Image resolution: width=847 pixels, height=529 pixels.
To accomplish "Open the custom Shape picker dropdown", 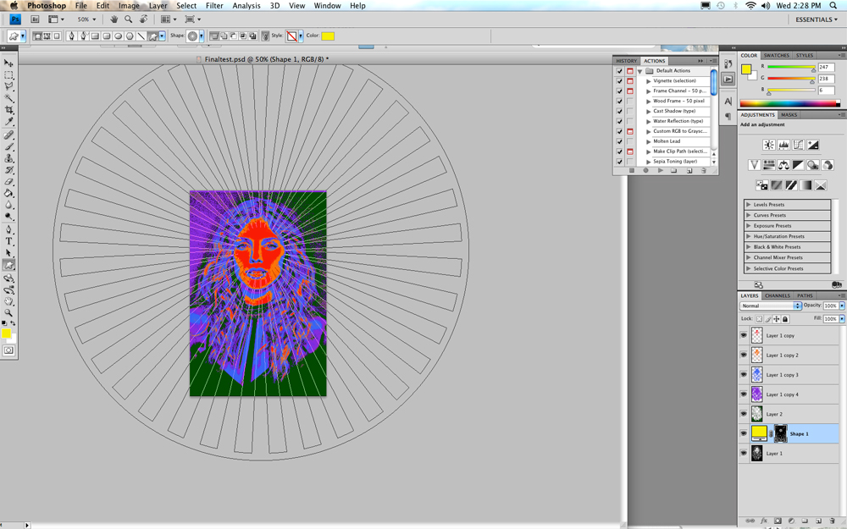I will pyautogui.click(x=202, y=36).
